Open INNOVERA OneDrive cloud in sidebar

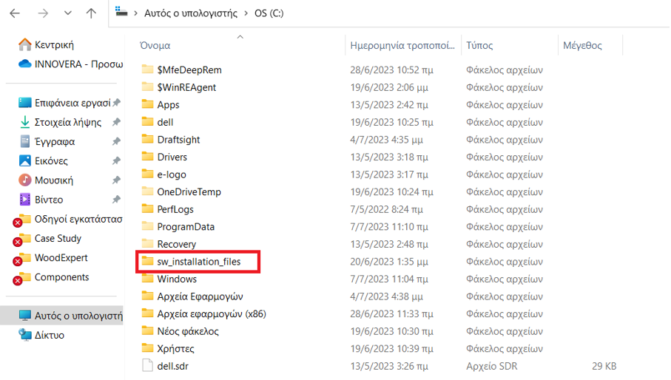[78, 64]
